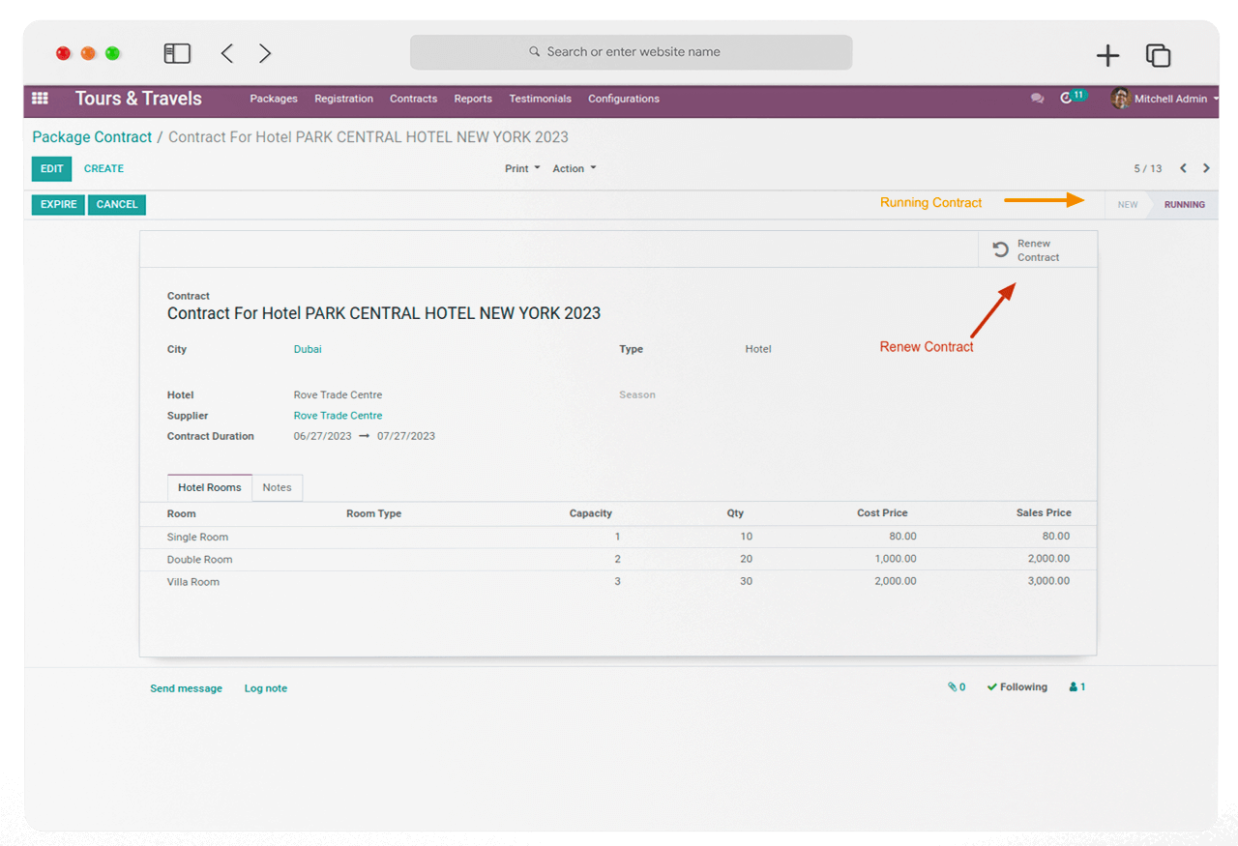
Task: Click the contract title heading text
Action: point(384,313)
